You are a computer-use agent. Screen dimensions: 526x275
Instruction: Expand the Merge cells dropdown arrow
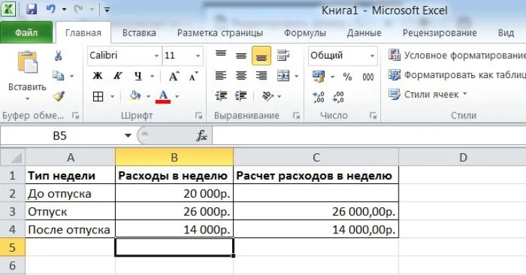pyautogui.click(x=297, y=77)
